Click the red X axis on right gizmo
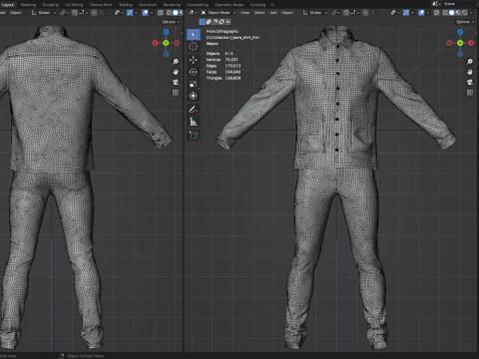 (x=471, y=43)
